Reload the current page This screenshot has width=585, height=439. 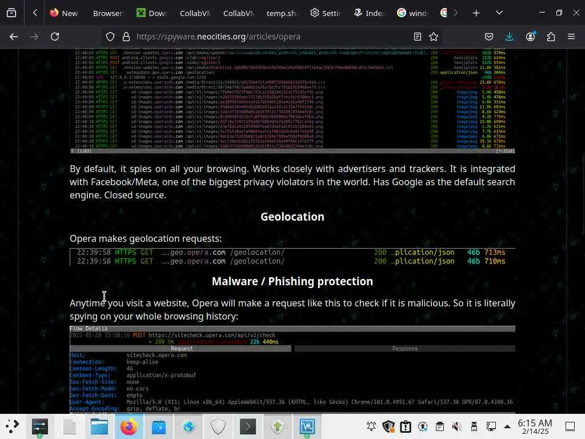coord(55,37)
